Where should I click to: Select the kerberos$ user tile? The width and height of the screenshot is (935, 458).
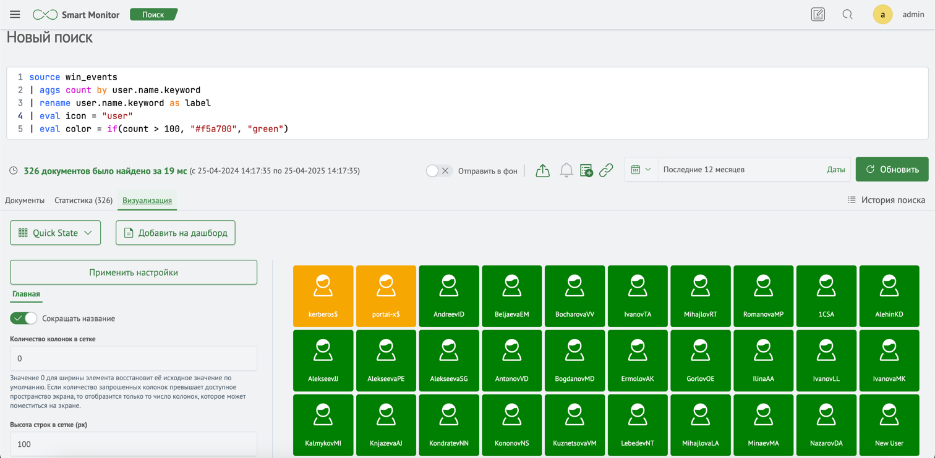pos(323,296)
